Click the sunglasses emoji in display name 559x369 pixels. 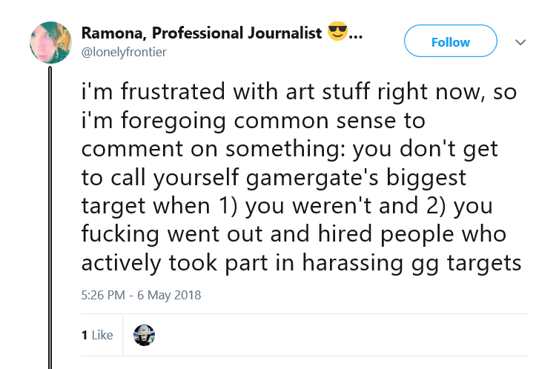337,31
